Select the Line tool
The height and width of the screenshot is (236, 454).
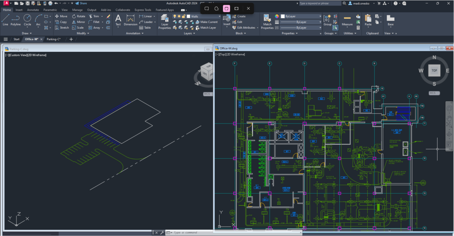(5, 20)
